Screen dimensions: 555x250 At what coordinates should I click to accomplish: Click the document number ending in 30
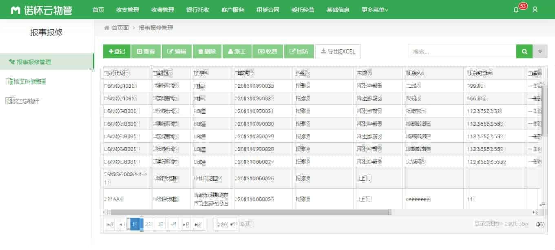click(x=254, y=124)
